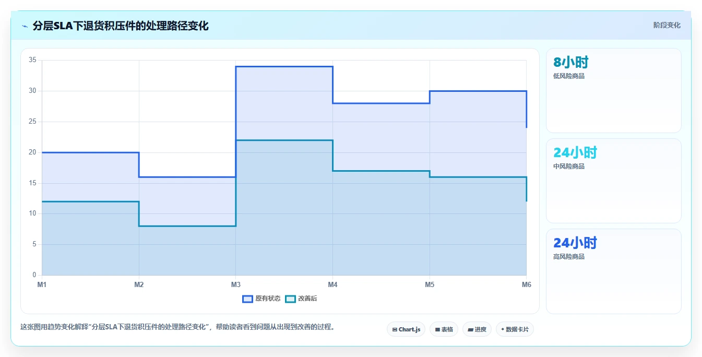
Task: Click the 数据卡片 tag
Action: (515, 329)
